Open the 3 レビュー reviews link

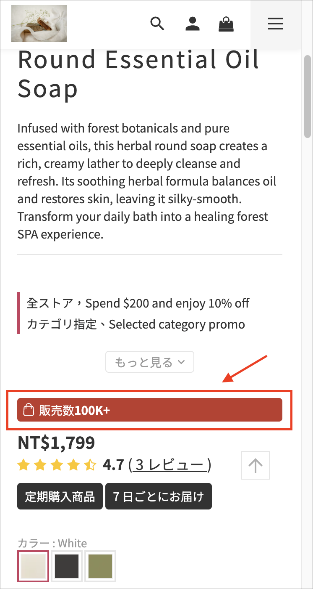coord(170,465)
